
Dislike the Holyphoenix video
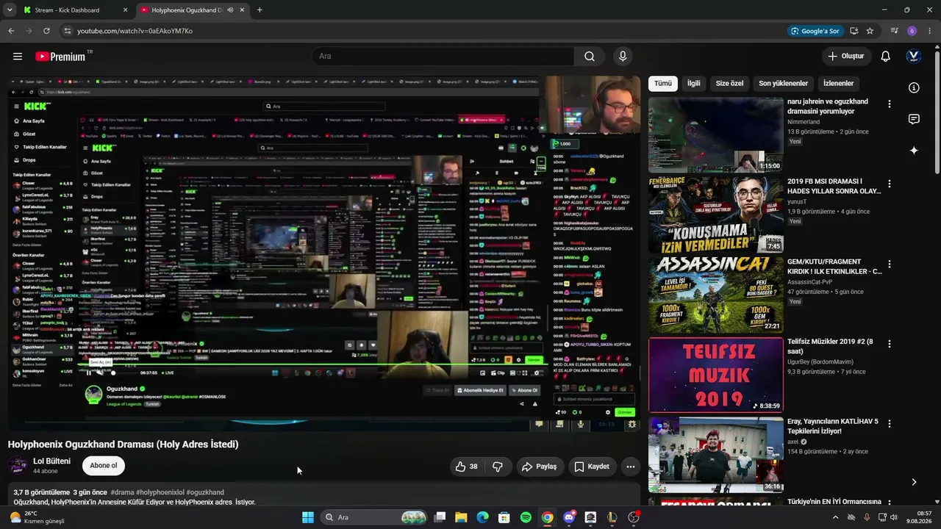498,467
